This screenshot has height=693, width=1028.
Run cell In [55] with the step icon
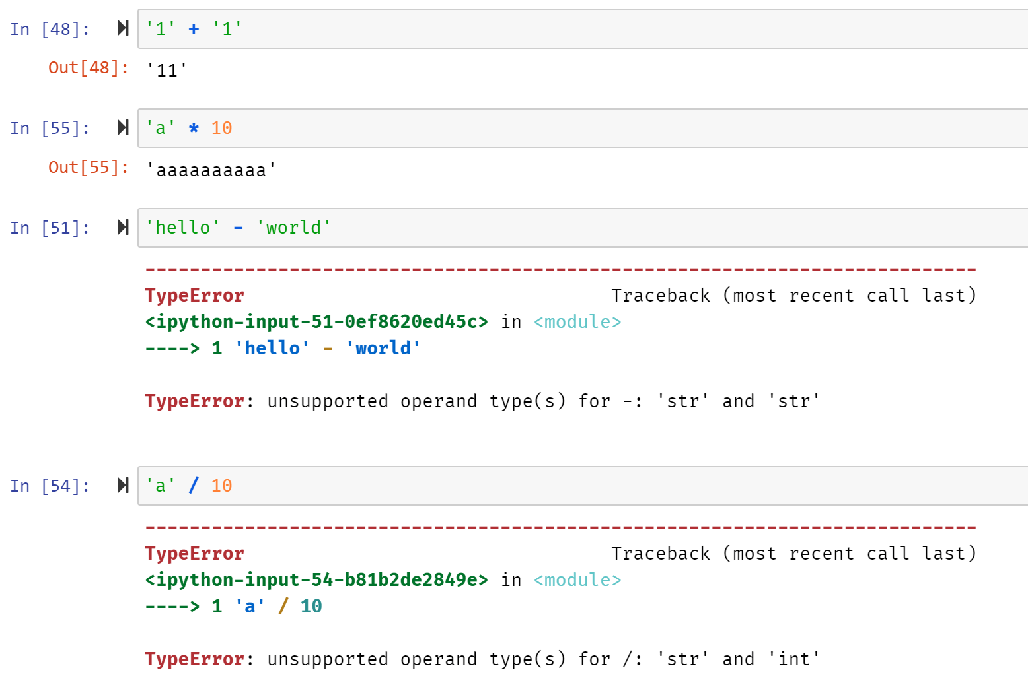tap(123, 127)
